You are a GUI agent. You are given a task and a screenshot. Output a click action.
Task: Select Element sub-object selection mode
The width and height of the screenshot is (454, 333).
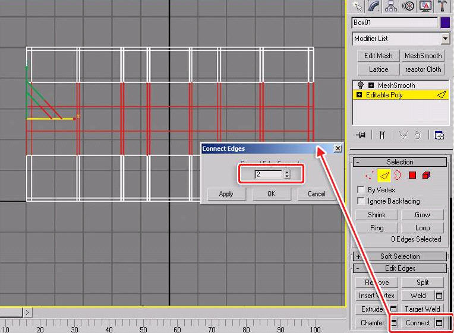click(x=426, y=175)
